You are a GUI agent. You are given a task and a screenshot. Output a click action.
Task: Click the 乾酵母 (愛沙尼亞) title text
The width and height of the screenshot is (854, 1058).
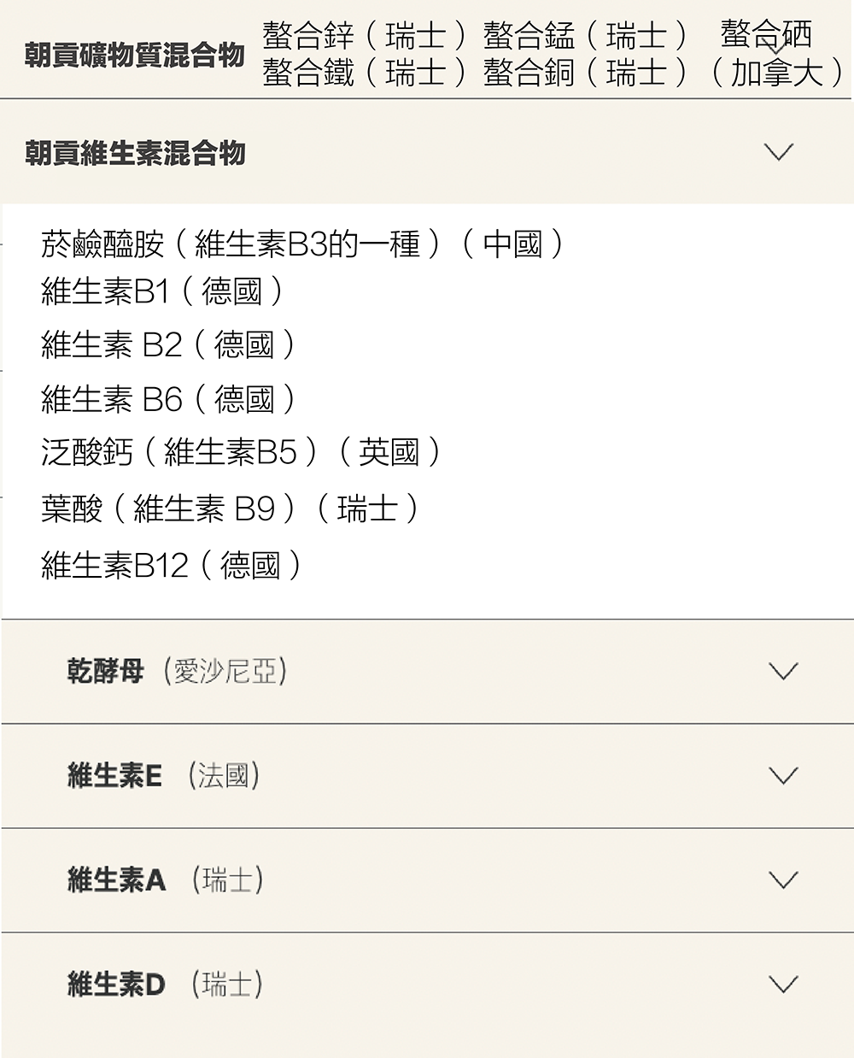(x=177, y=672)
